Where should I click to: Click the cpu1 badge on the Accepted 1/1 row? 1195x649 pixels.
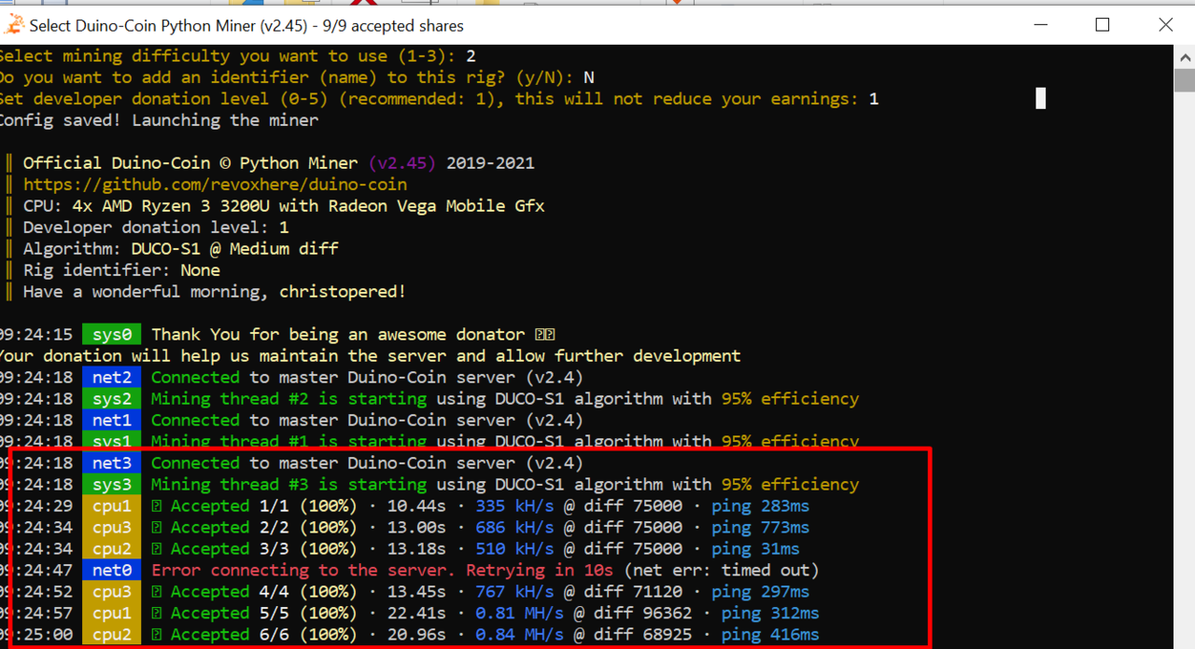click(x=111, y=506)
